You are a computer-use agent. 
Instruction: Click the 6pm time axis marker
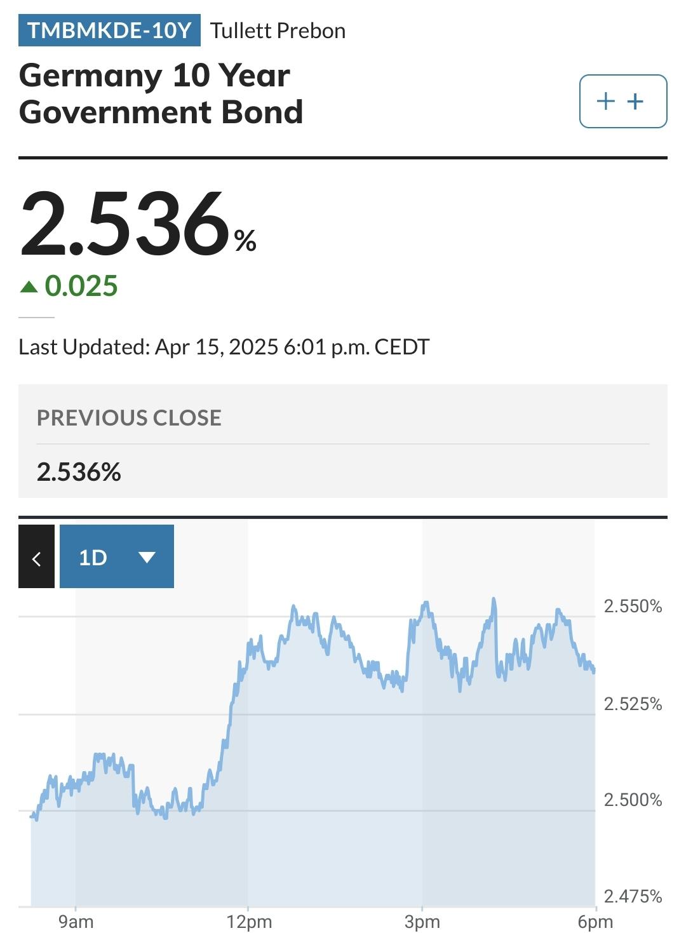(595, 922)
